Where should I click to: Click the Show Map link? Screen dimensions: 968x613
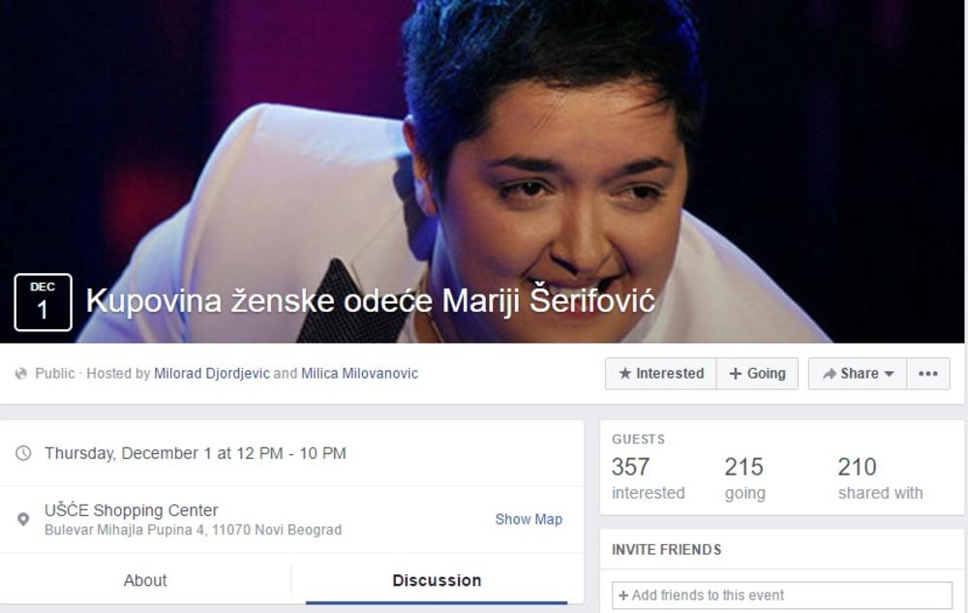[529, 519]
